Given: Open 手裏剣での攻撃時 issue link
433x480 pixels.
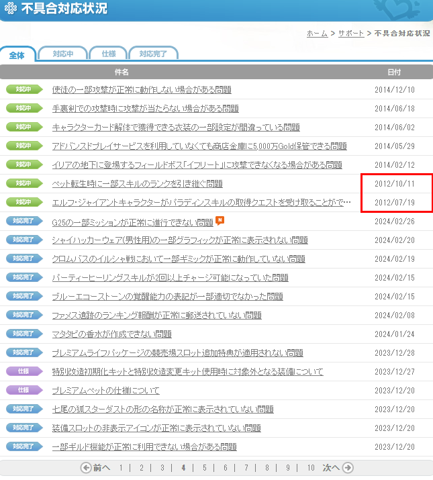Looking at the screenshot, I should pyautogui.click(x=146, y=108).
